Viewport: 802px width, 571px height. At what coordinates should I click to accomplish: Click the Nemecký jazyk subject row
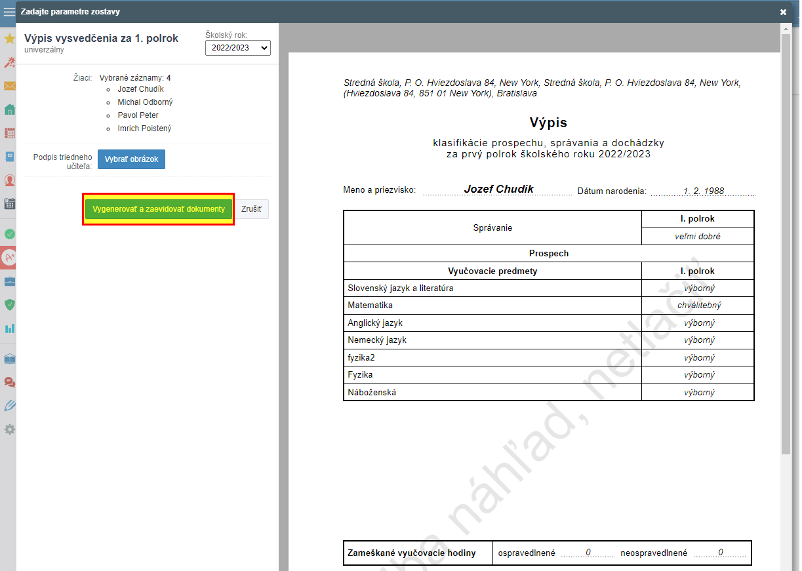[x=549, y=340]
